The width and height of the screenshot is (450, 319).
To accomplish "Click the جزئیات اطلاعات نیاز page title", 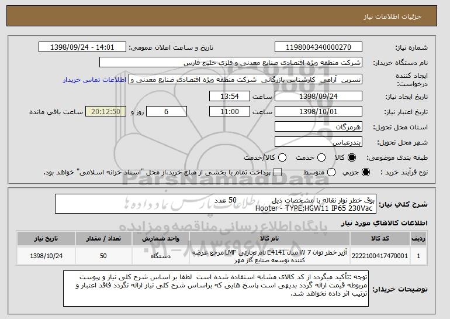I will [392, 16].
